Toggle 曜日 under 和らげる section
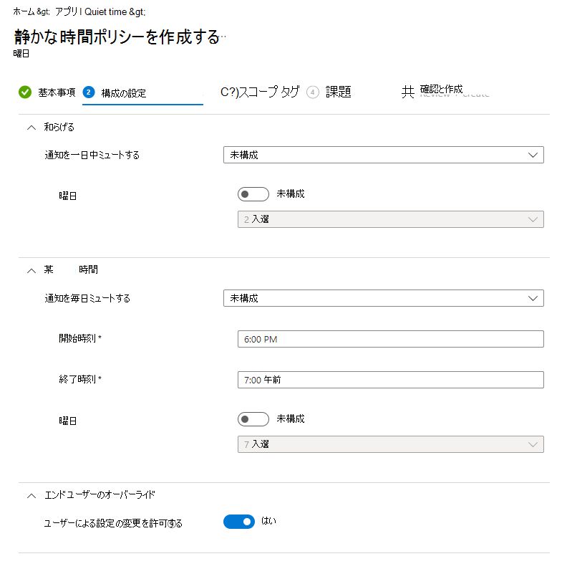Screen dimensions: 567x579 253,193
